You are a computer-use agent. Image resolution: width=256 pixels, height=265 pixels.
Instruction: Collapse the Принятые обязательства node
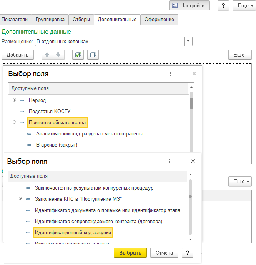click(15, 123)
